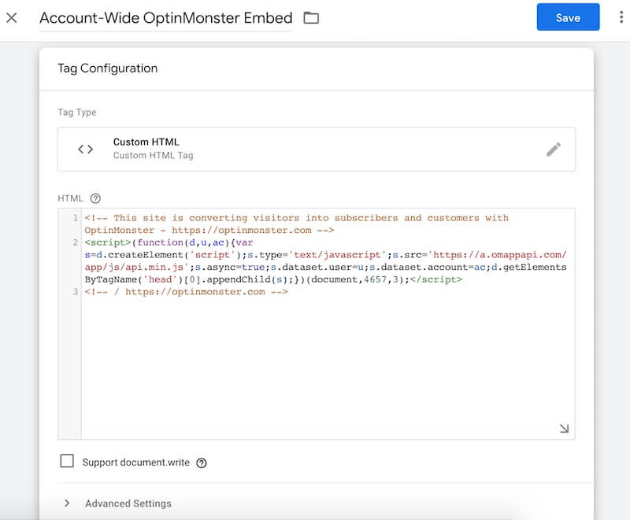This screenshot has height=520, width=630.
Task: Open the folder icon to move this tag
Action: [x=310, y=17]
